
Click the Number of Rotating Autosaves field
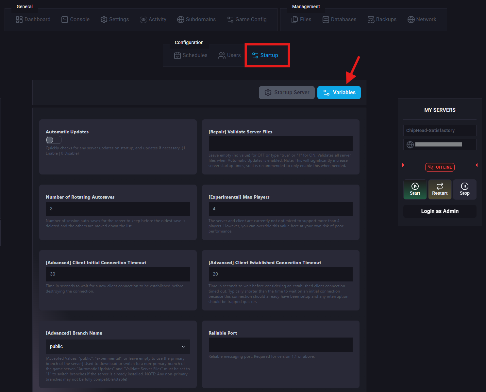click(118, 209)
